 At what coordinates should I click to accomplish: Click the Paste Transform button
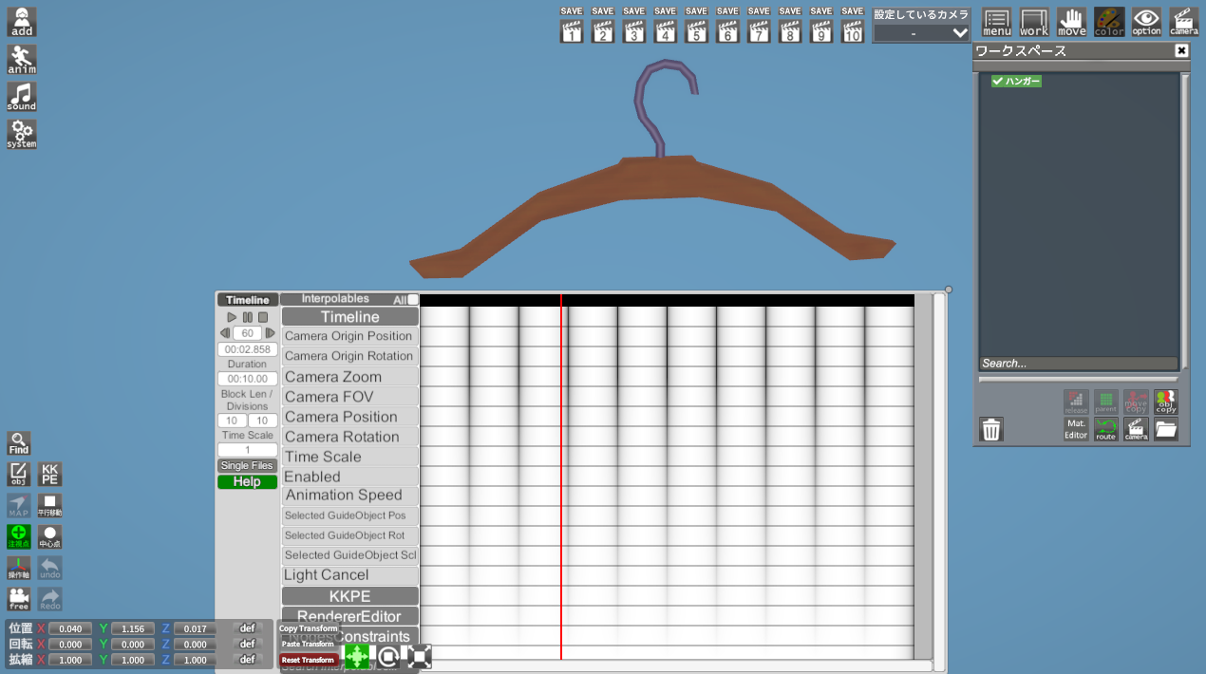click(309, 644)
